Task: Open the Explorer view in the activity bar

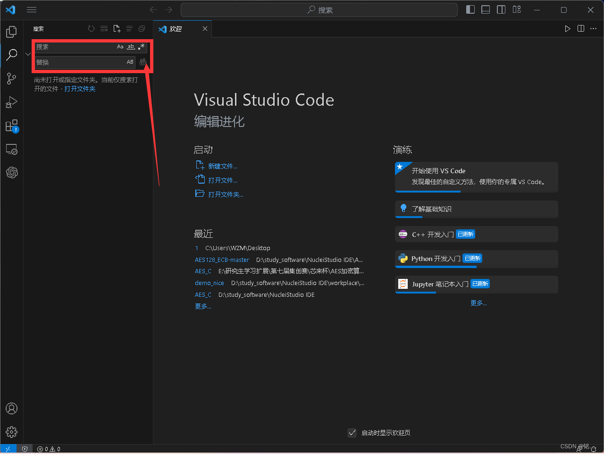Action: (12, 32)
